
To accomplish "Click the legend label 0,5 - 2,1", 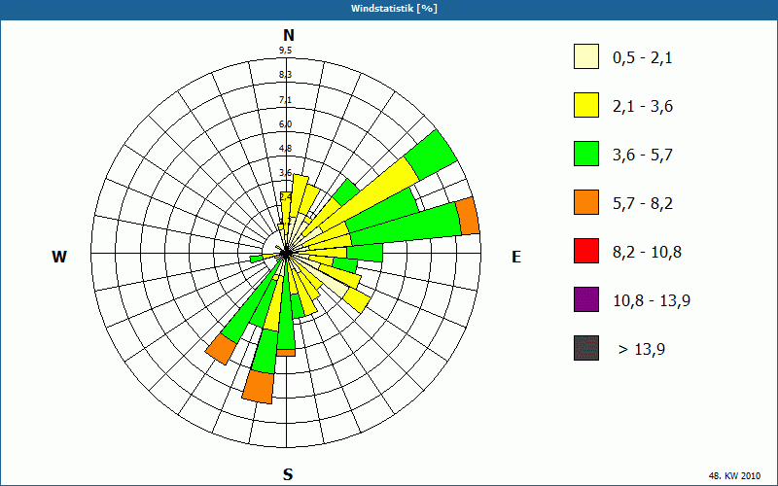I will pos(642,58).
